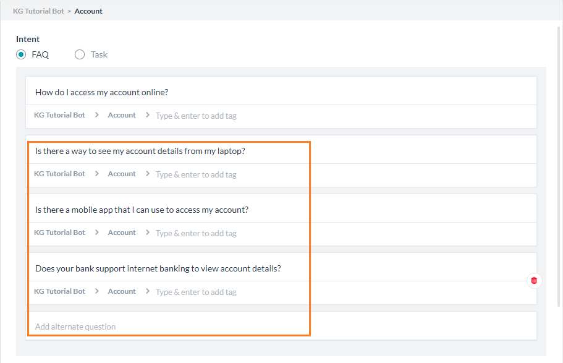Delete the internet banking alternate question
563x363 pixels.
(x=534, y=280)
